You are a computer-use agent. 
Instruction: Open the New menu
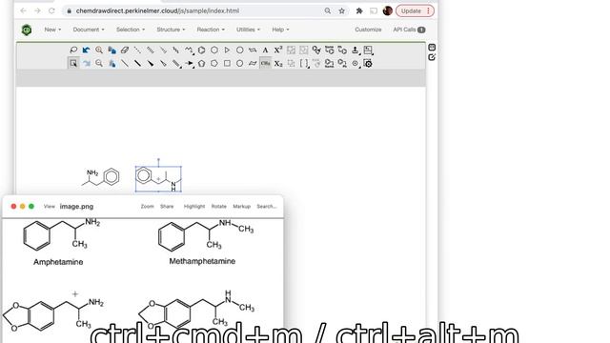click(52, 30)
